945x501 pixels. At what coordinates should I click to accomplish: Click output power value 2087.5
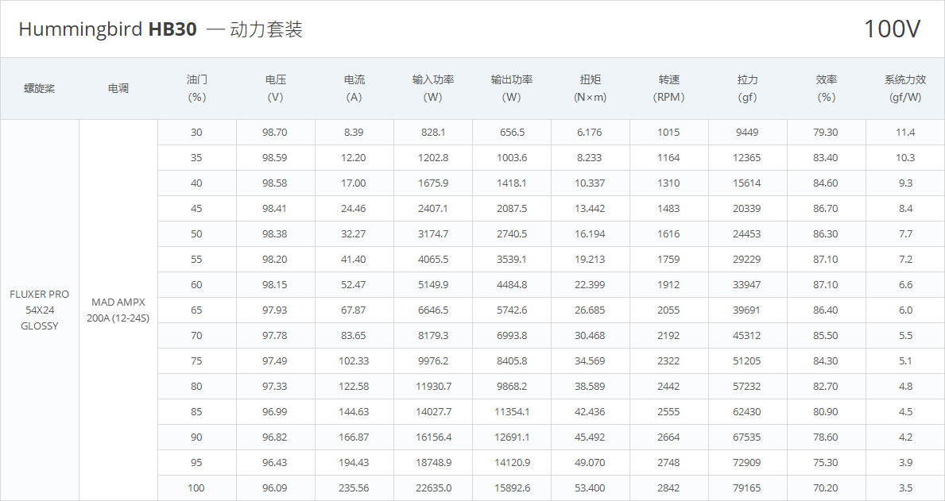pos(512,208)
